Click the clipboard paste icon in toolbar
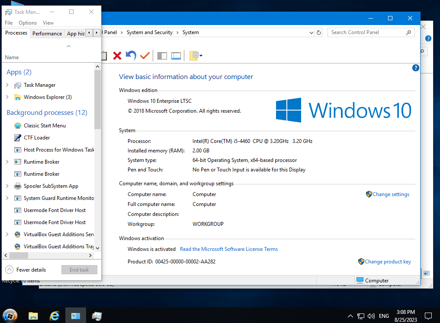440x323 pixels. tap(104, 55)
